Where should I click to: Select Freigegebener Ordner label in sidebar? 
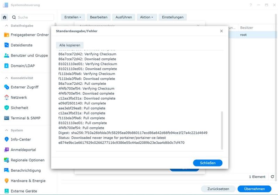tap(30, 35)
